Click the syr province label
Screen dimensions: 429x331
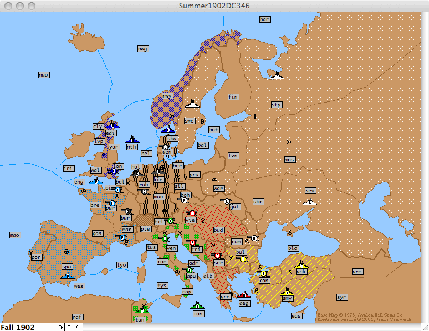point(342,297)
